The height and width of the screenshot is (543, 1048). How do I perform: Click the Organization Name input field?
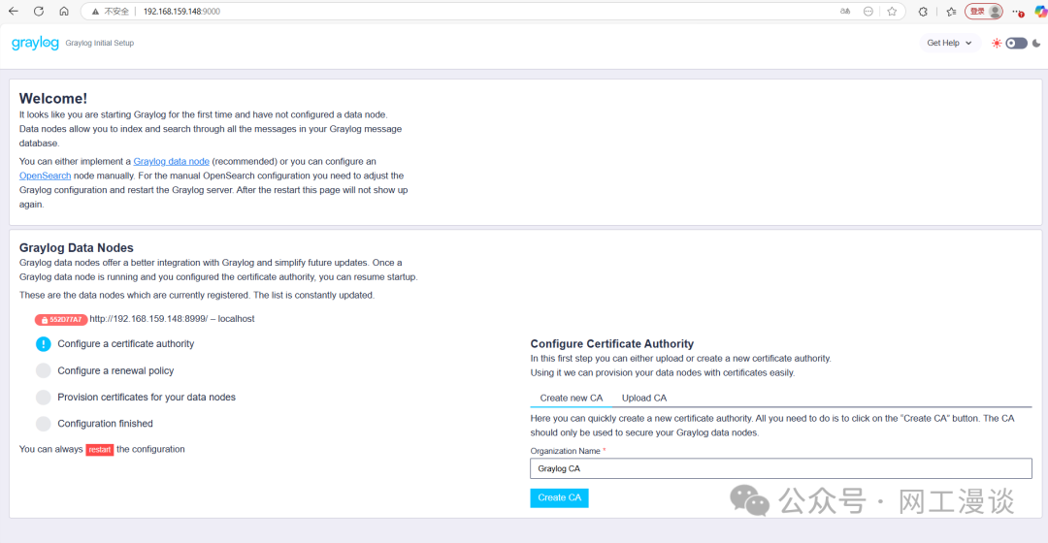[x=780, y=468]
